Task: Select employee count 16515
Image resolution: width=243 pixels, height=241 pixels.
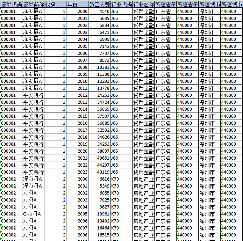Action: pyautogui.click(x=99, y=235)
